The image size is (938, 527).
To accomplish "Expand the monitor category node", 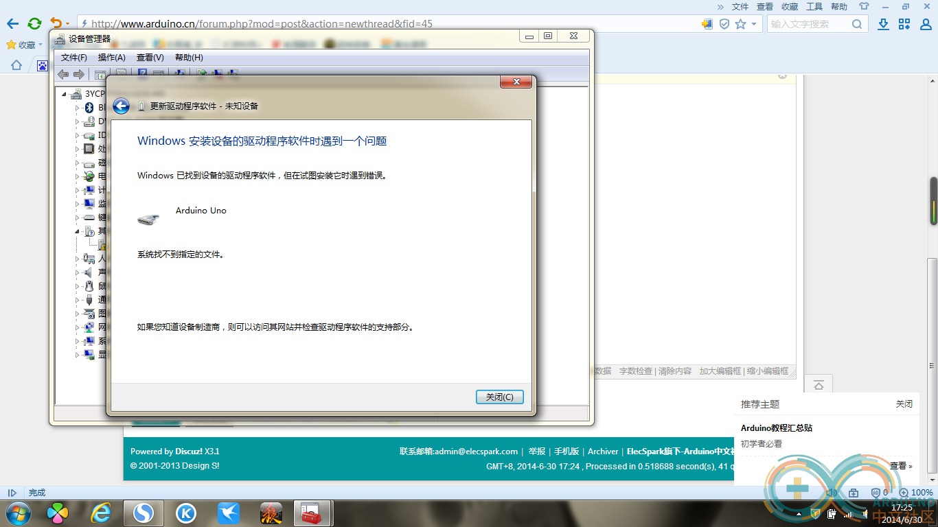I will click(78, 204).
